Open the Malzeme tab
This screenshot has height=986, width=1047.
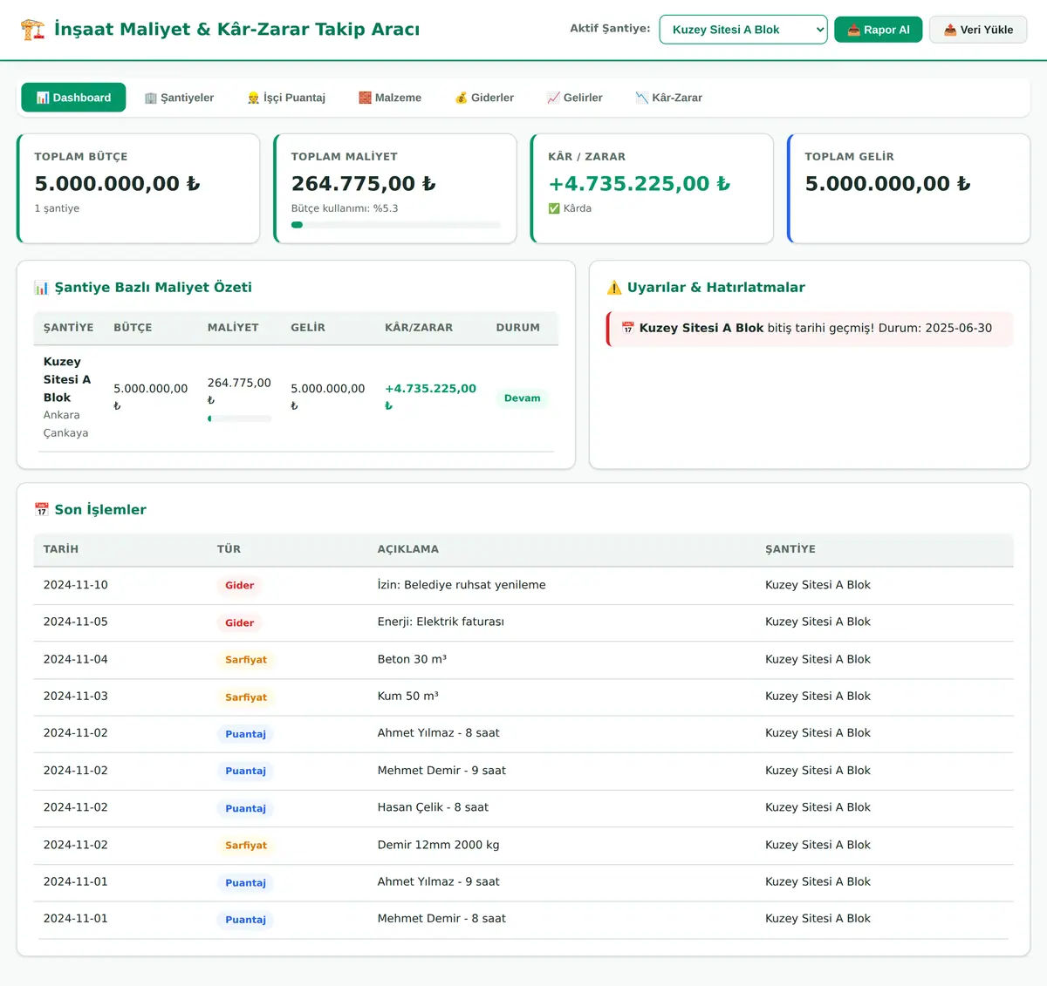[390, 98]
